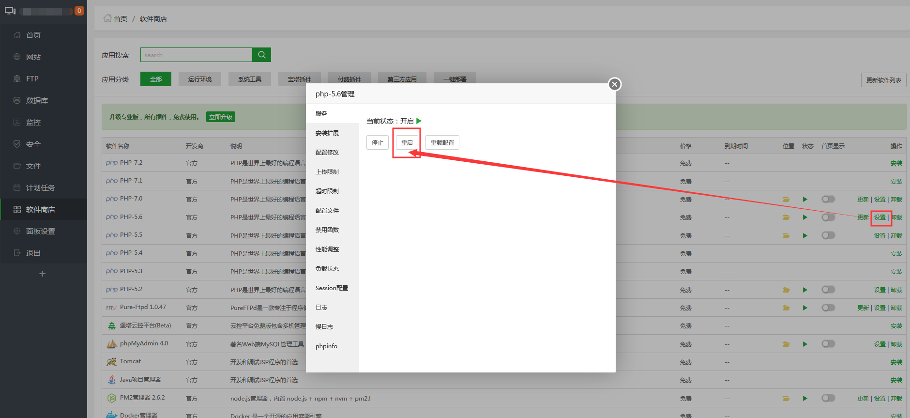Click the 堡塔云控平台 app icon
Viewport: 910px width, 418px height.
tap(111, 325)
